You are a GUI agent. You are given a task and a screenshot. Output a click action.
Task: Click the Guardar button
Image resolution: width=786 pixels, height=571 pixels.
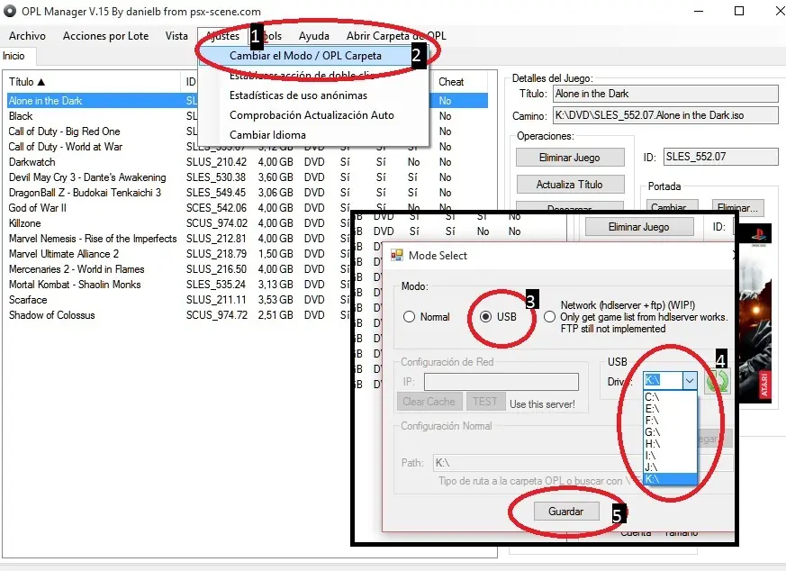pyautogui.click(x=566, y=512)
